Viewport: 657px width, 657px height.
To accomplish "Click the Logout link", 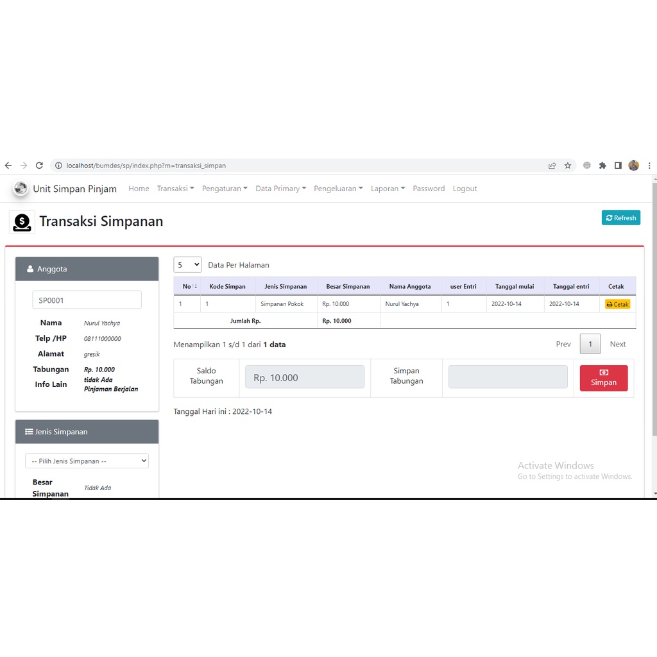I will 465,188.
